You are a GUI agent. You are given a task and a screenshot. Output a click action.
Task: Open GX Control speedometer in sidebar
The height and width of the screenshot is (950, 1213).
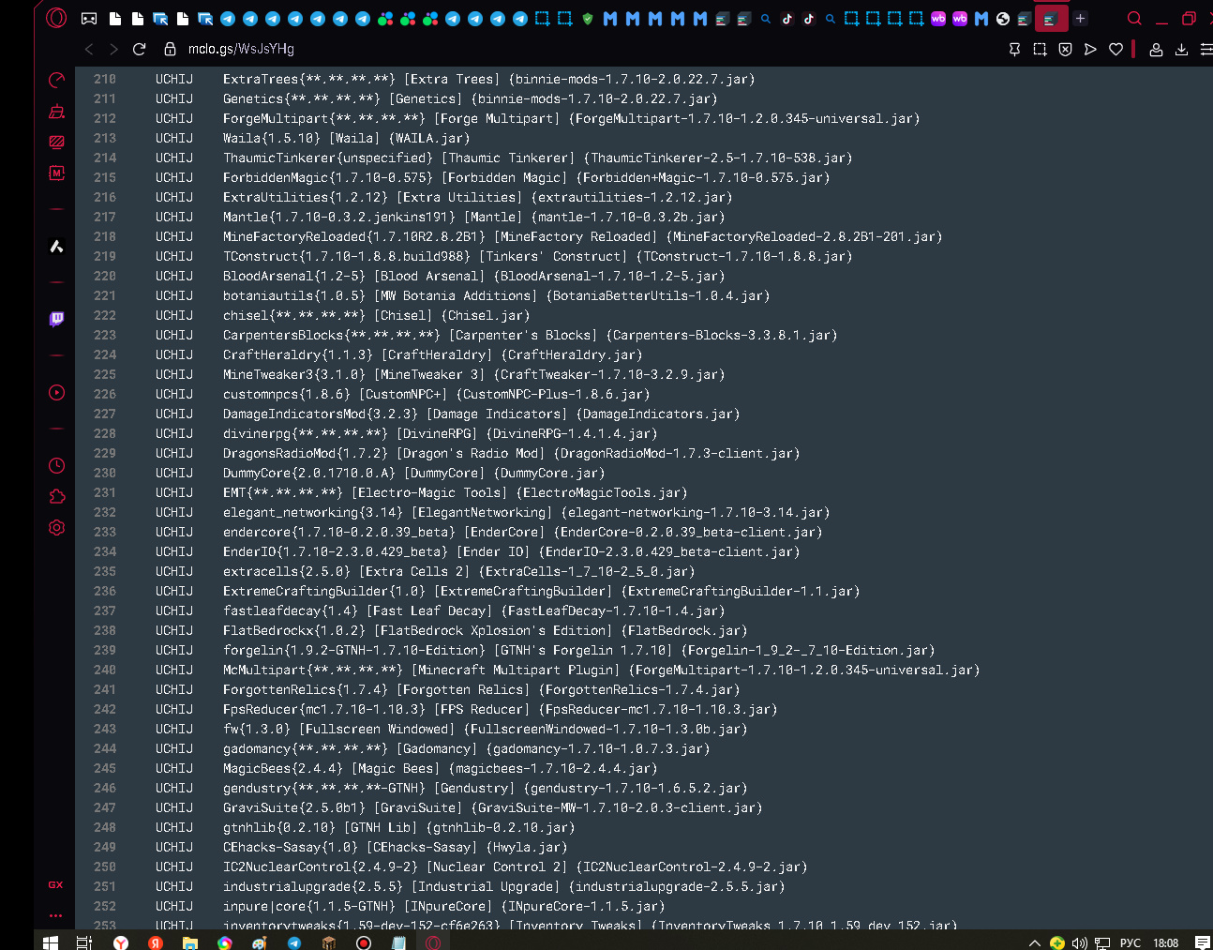[56, 81]
